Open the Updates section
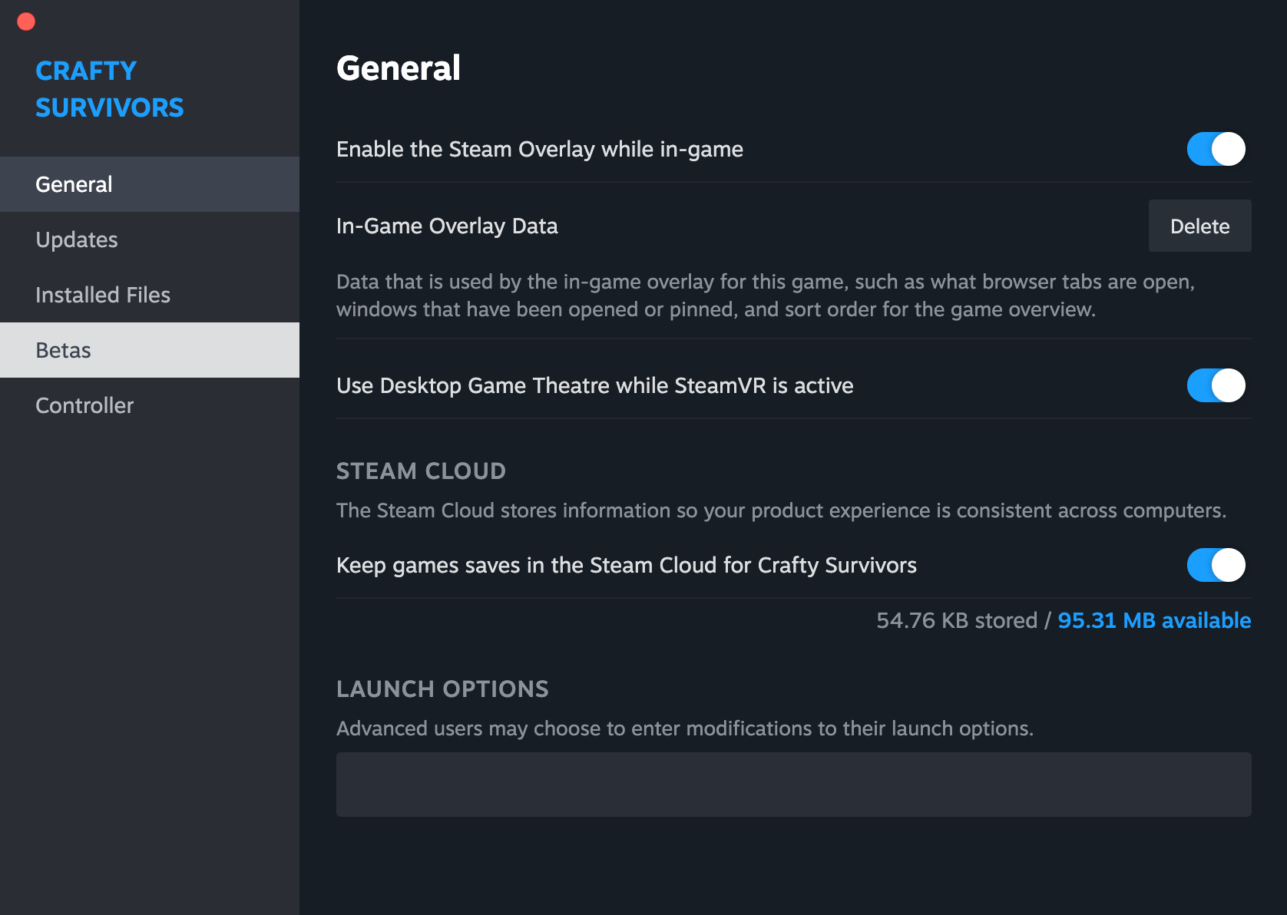 [x=150, y=239]
